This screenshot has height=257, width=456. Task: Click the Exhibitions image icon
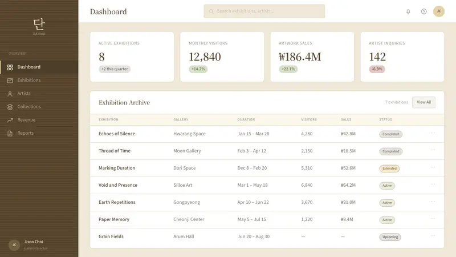pos(10,81)
